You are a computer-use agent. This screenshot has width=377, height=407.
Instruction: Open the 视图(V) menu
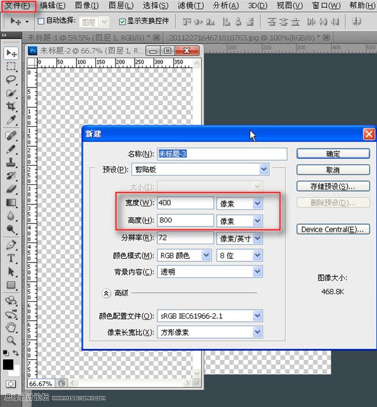click(x=289, y=6)
